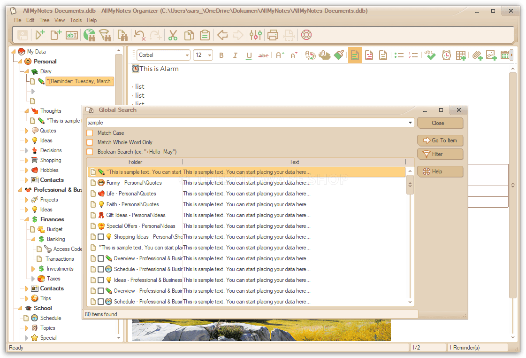Enable Match Whole Word Only checkbox
Screen dimensions: 526x358
point(90,142)
